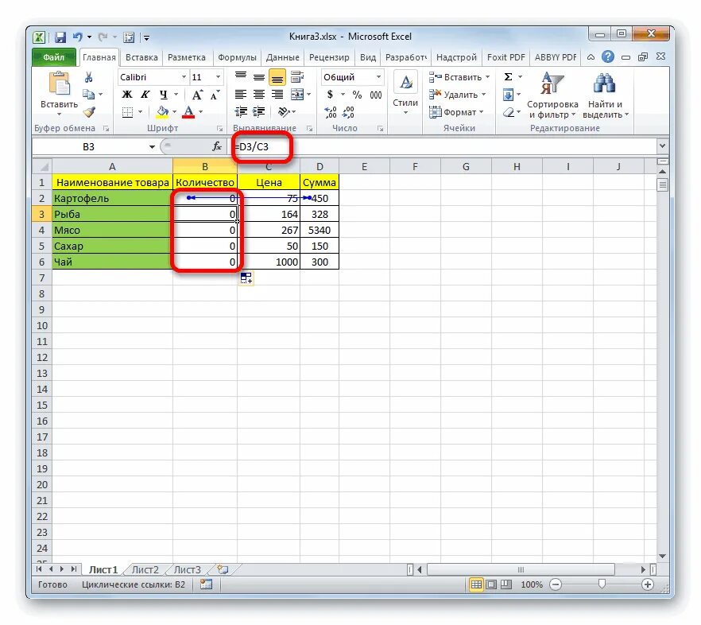
Task: Open AutoSum dropdown arrow
Action: 520,77
